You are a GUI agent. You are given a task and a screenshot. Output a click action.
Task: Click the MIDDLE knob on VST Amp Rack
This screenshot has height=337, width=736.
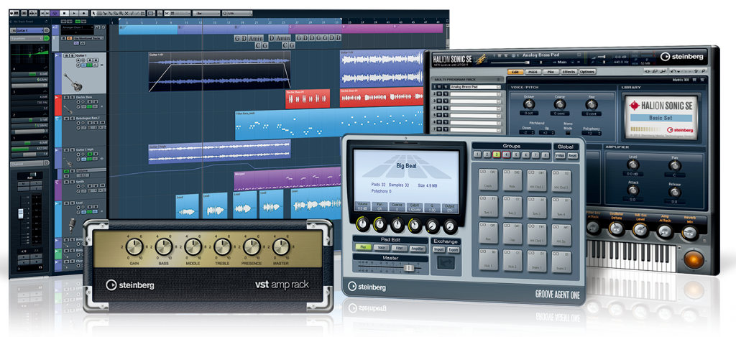point(193,246)
